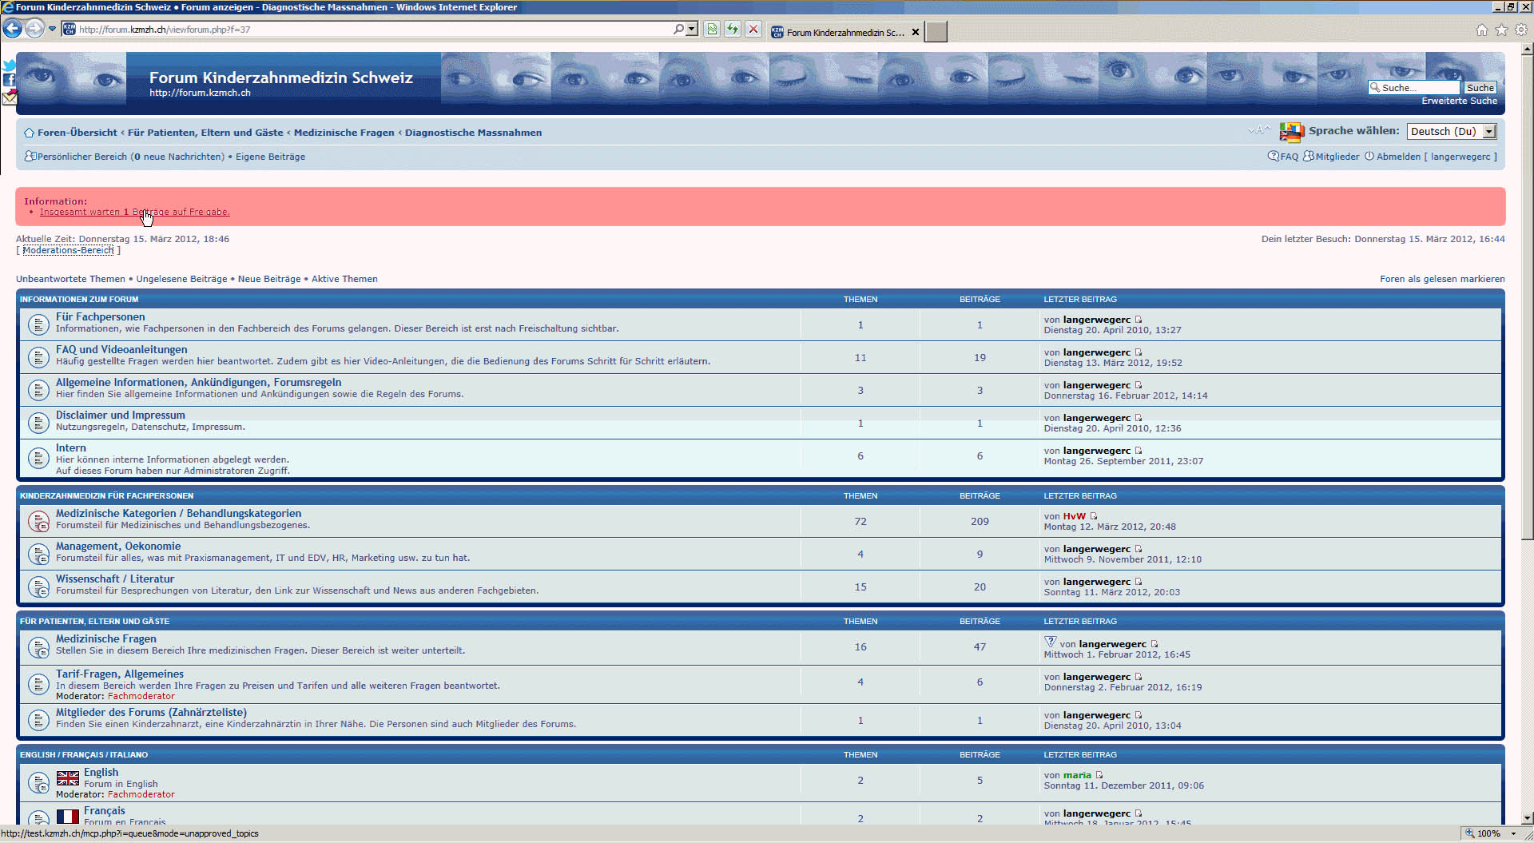Screen dimensions: 1534x843
Task: Open the Favorites star icon
Action: [x=1501, y=30]
